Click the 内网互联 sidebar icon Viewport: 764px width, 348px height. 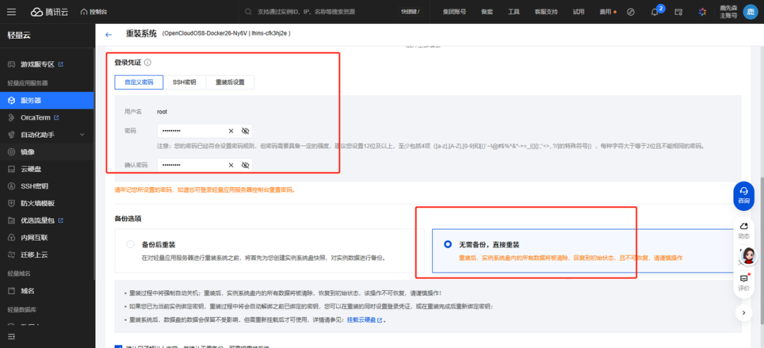(x=11, y=238)
